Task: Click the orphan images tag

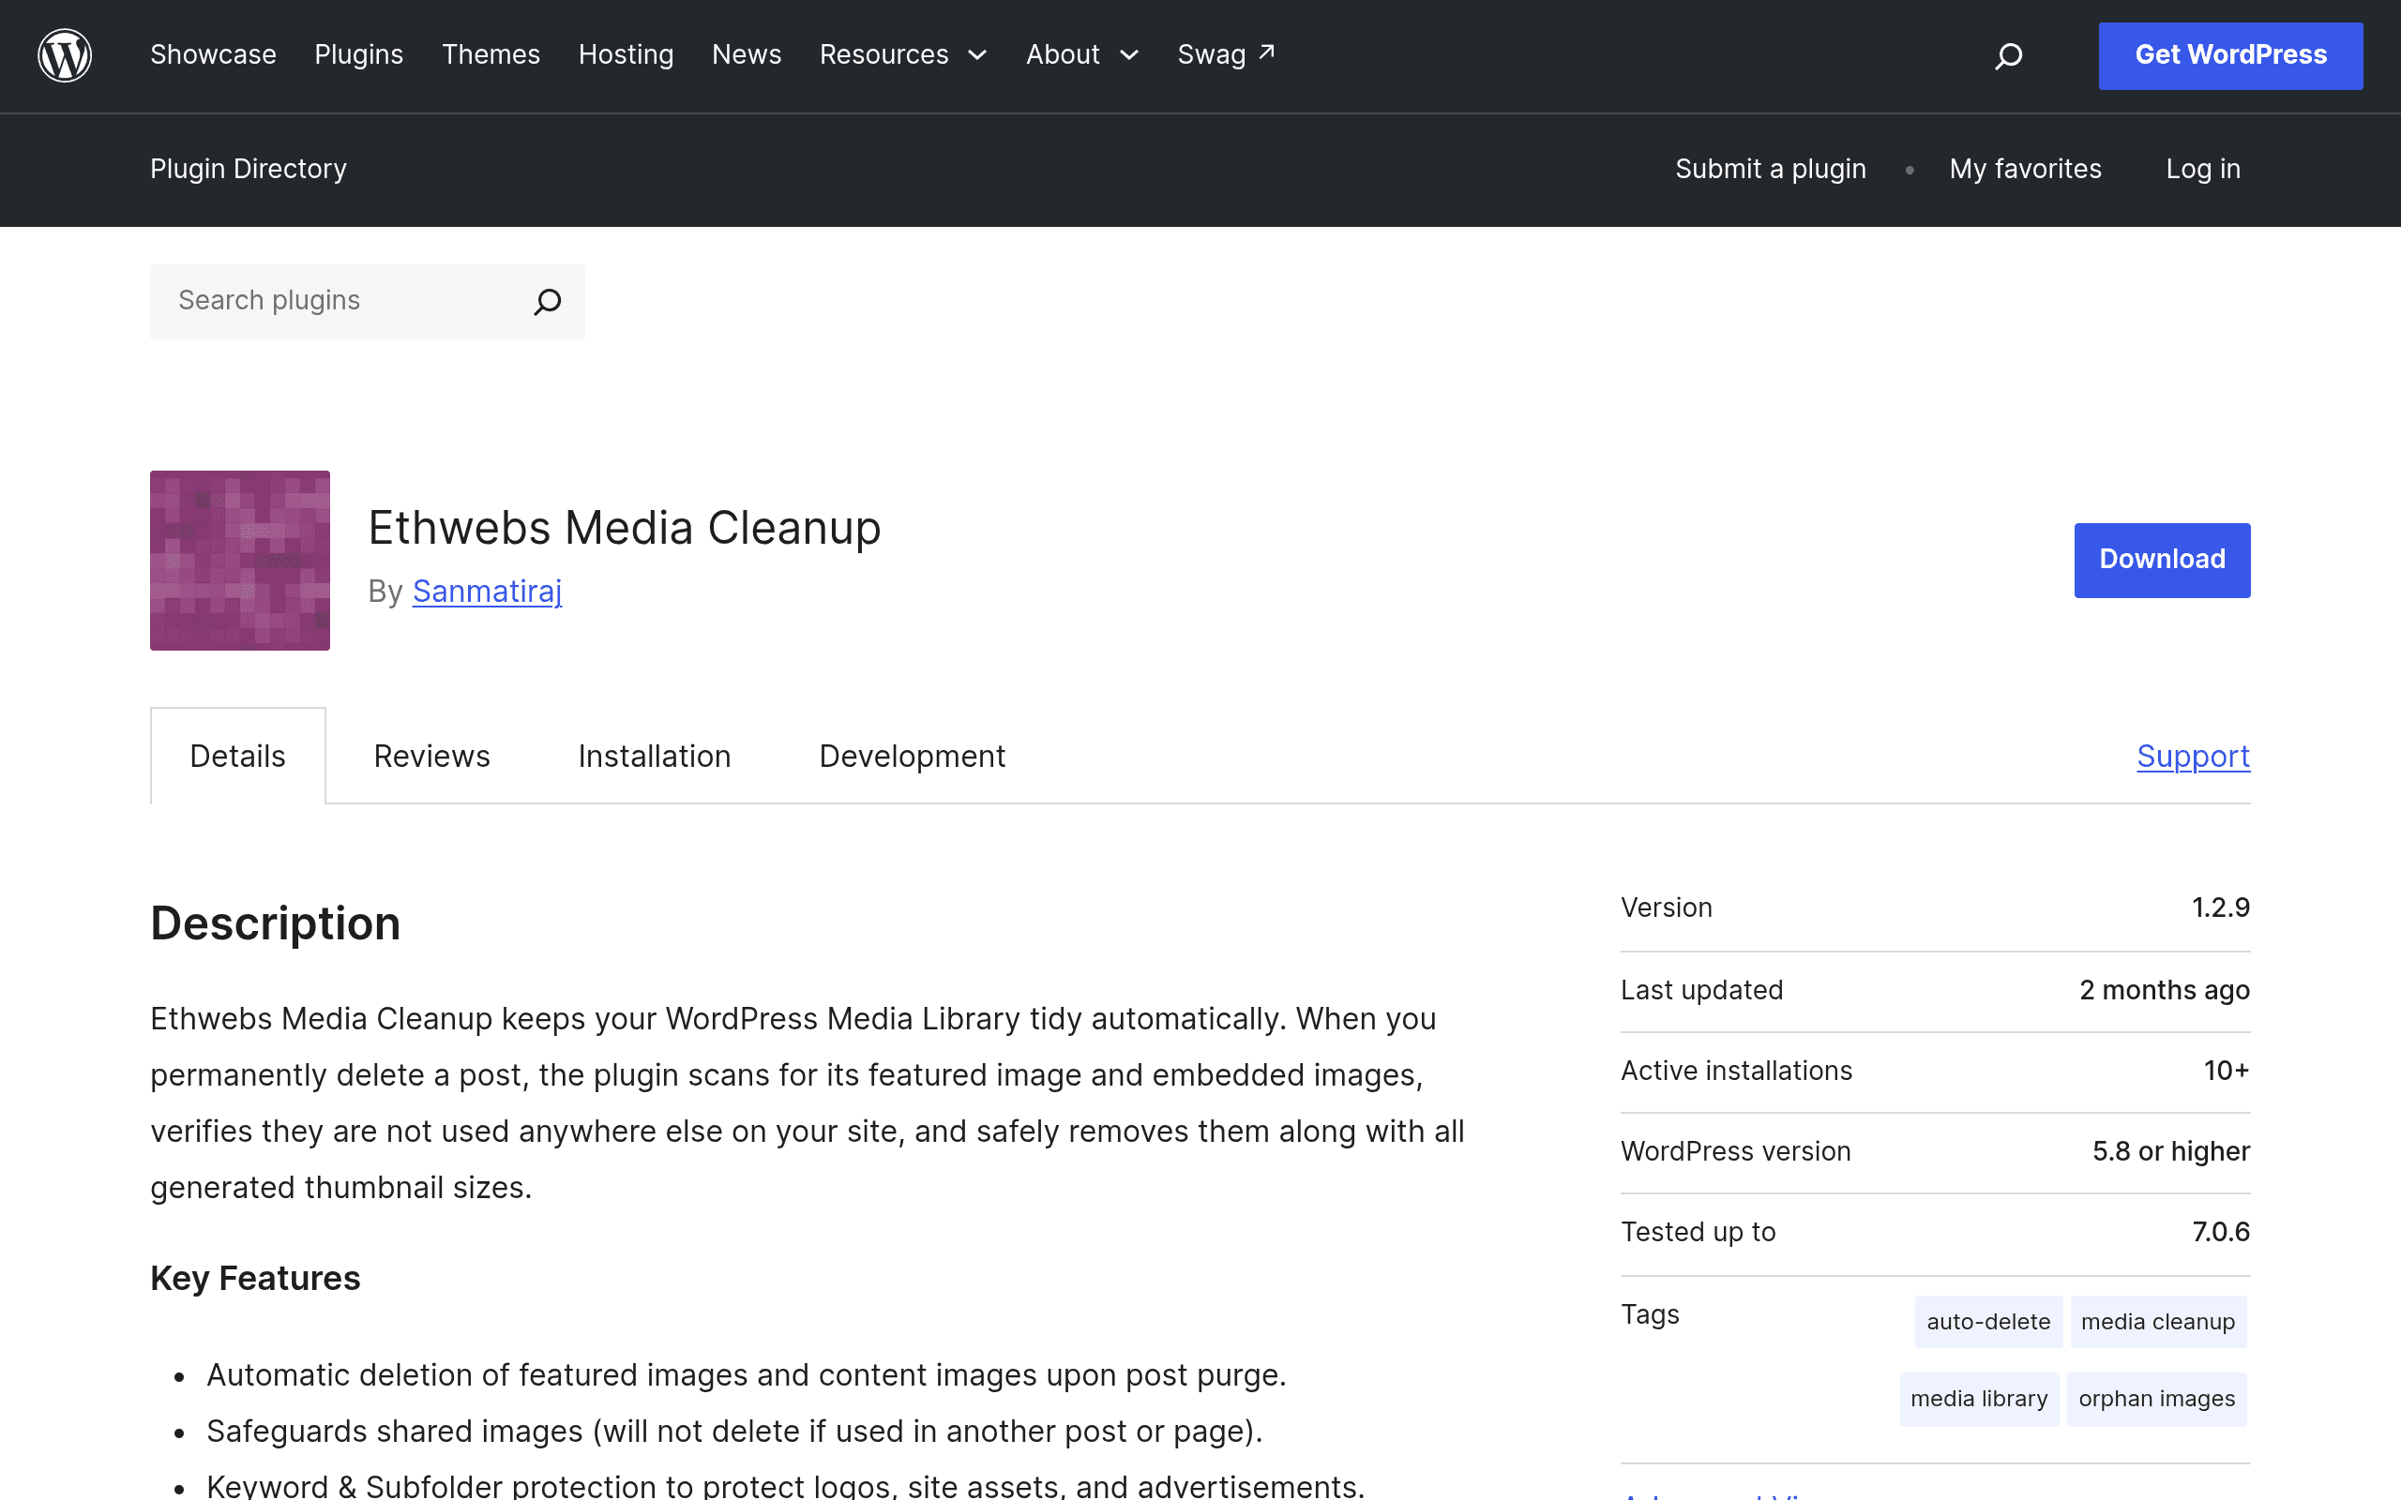Action: (x=2157, y=1399)
